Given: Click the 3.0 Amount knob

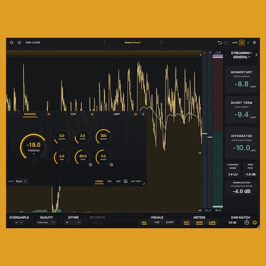Looking at the screenshot, I should point(62,137).
